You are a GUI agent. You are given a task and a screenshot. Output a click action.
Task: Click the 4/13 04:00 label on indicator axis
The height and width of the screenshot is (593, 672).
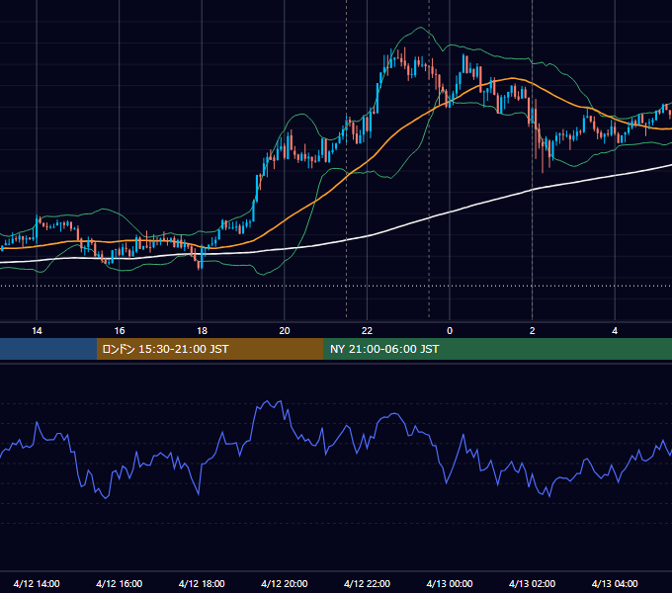615,583
